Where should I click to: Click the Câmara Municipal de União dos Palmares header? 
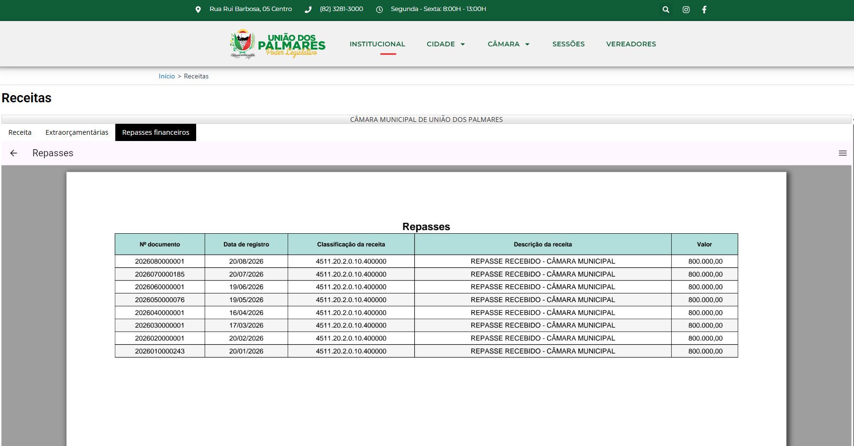point(426,120)
